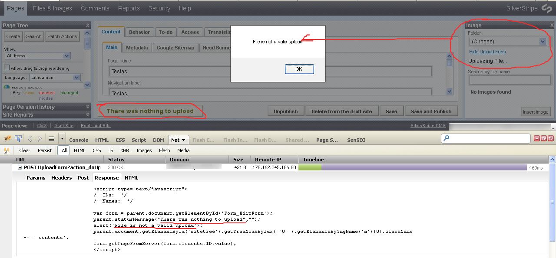Clear the Net panel requests

(x=25, y=150)
